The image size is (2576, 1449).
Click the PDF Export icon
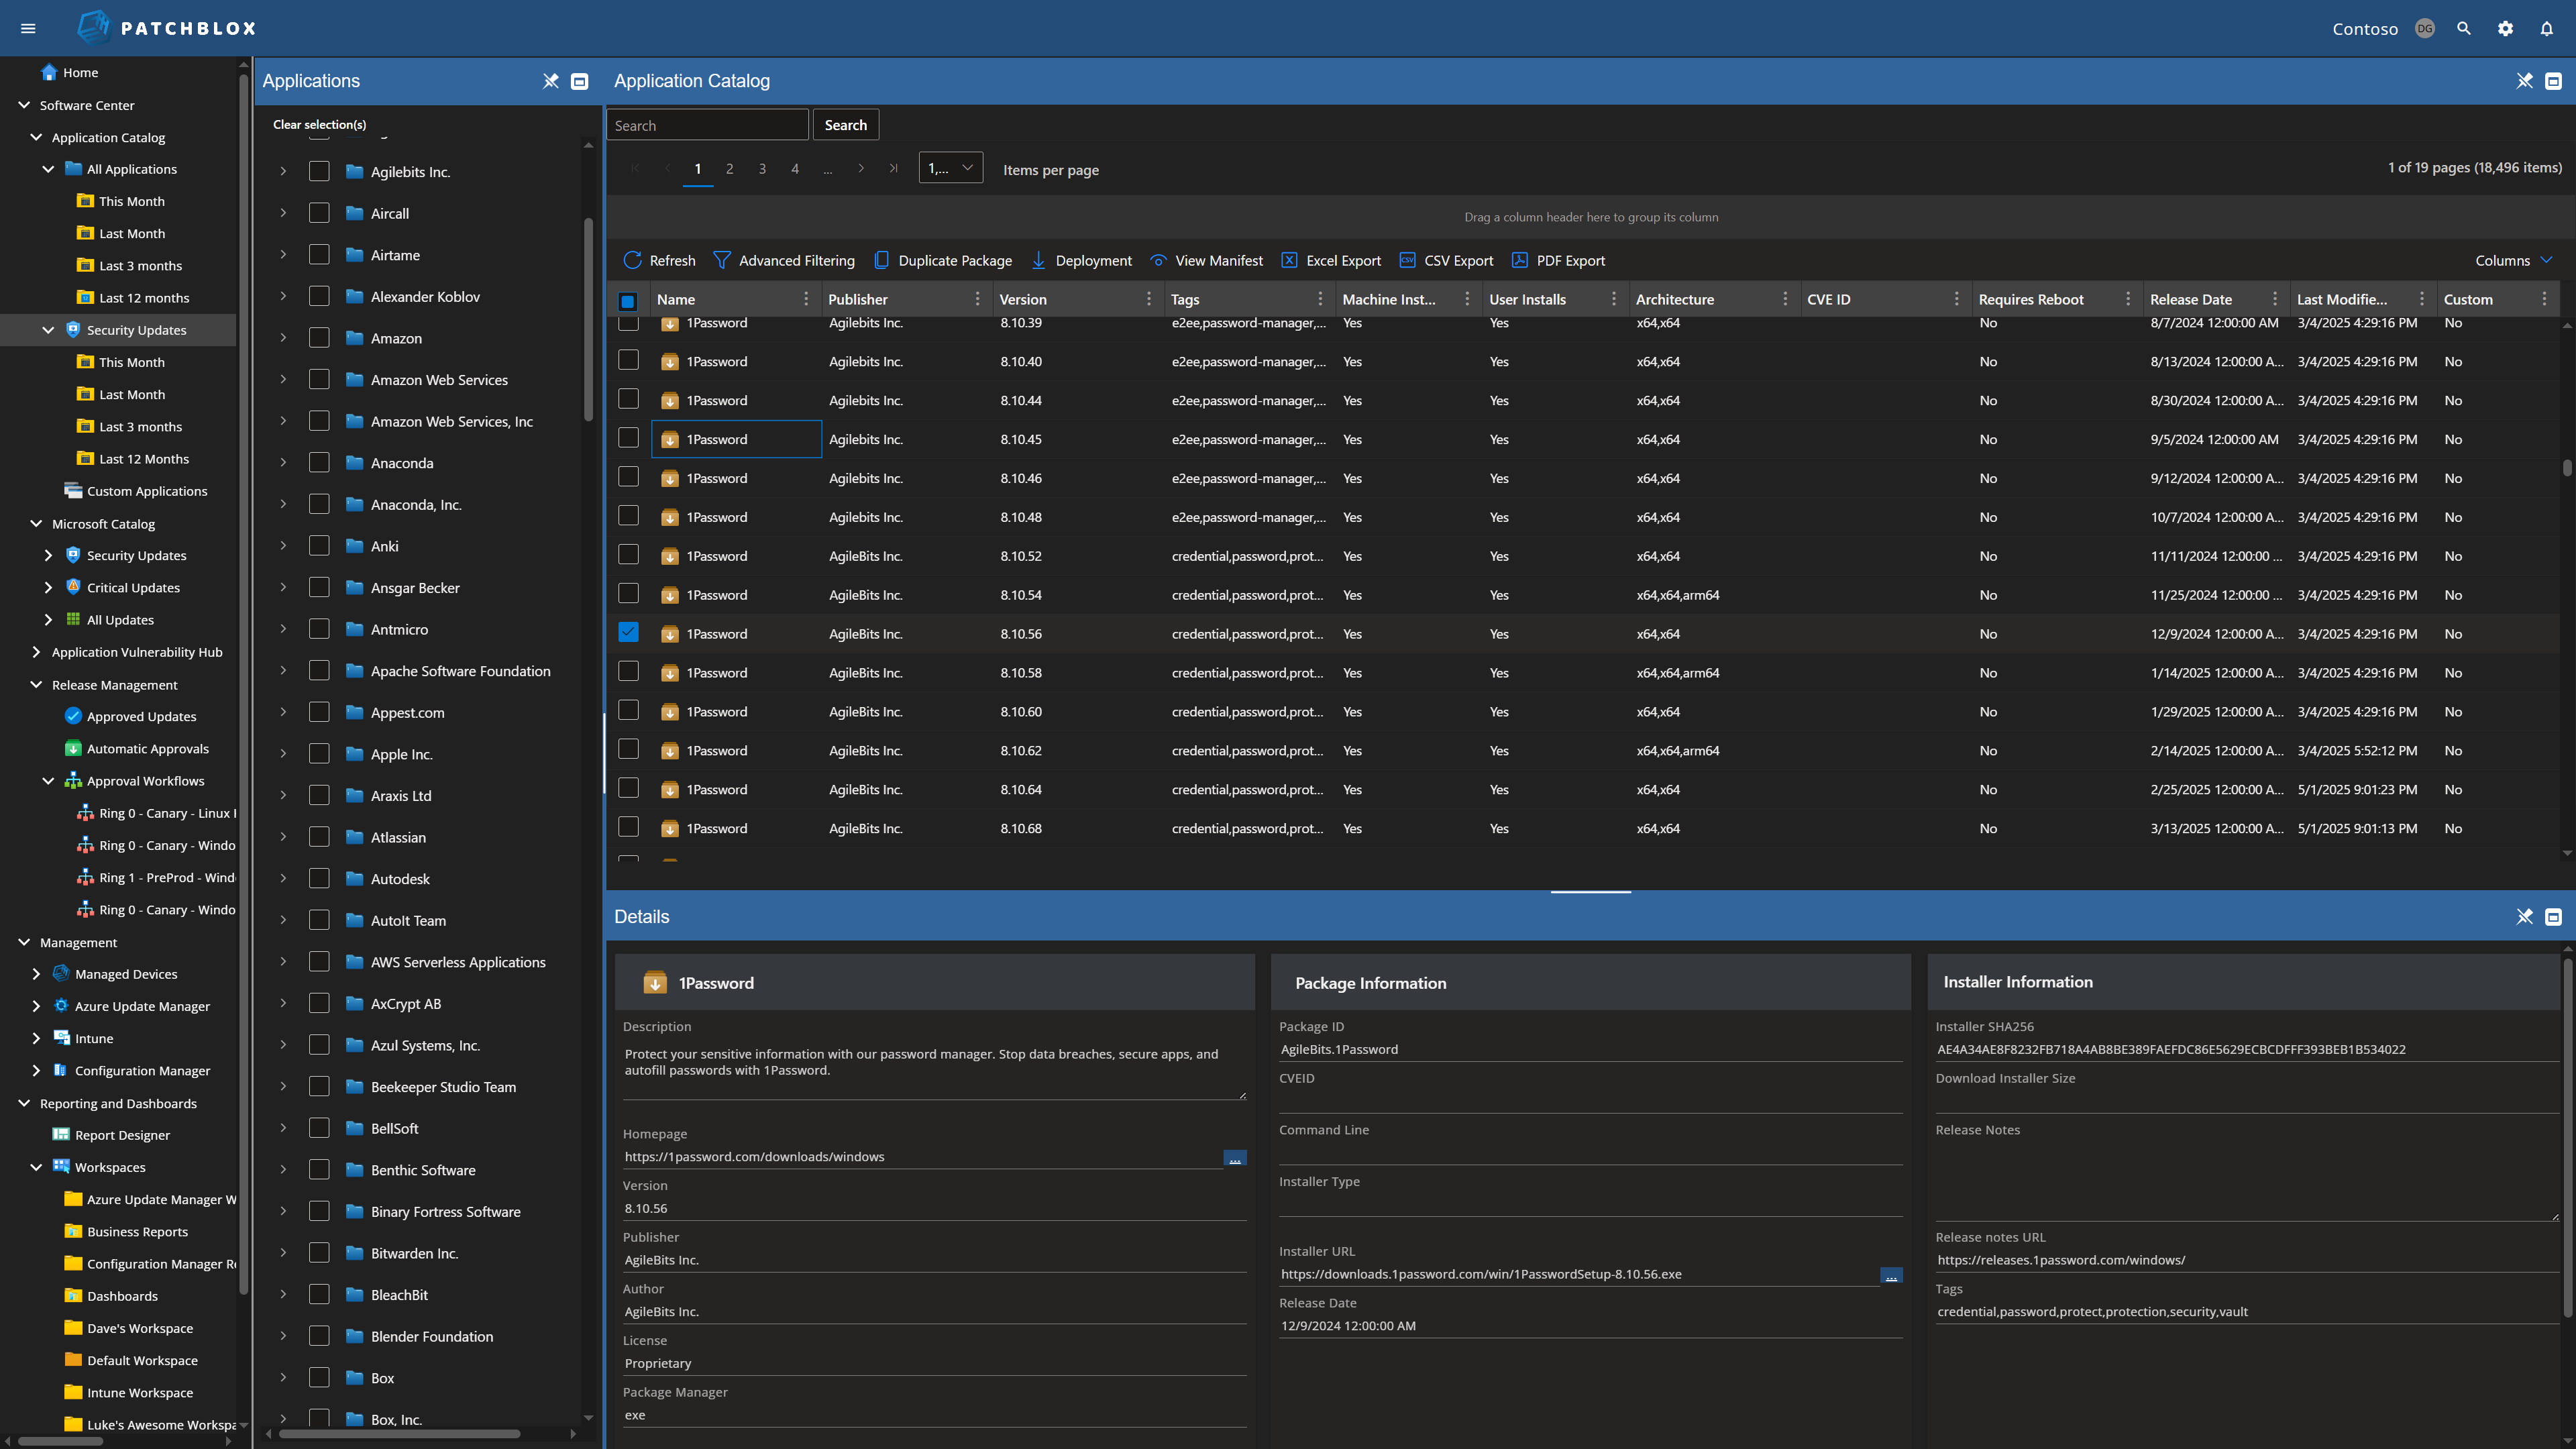pos(1519,260)
